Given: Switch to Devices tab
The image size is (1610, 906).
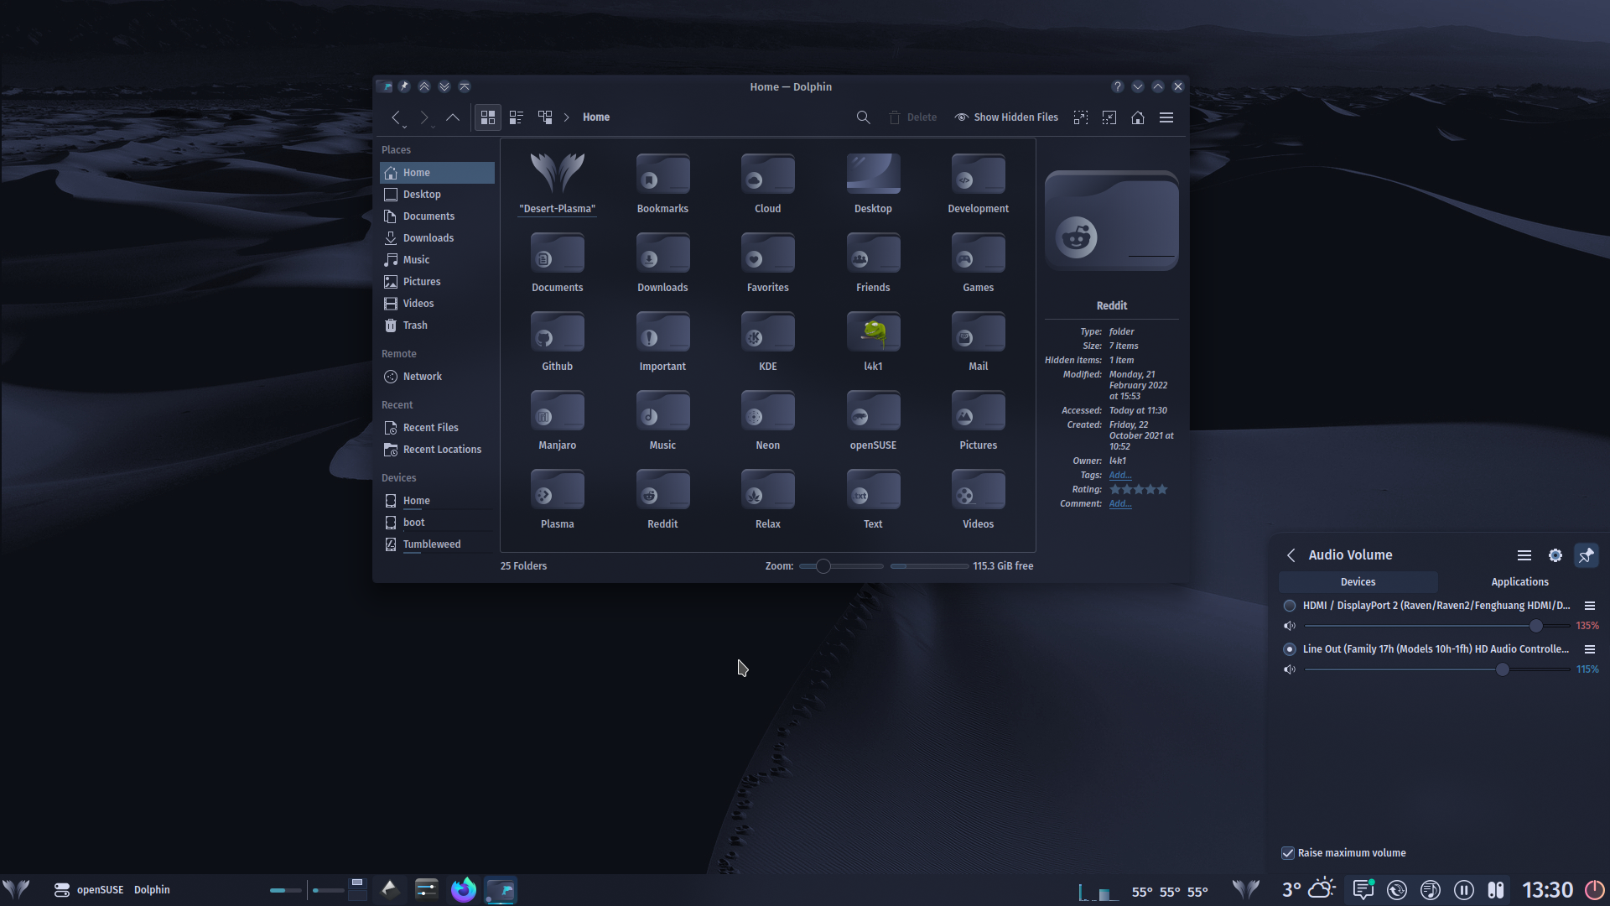Looking at the screenshot, I should (x=1358, y=582).
